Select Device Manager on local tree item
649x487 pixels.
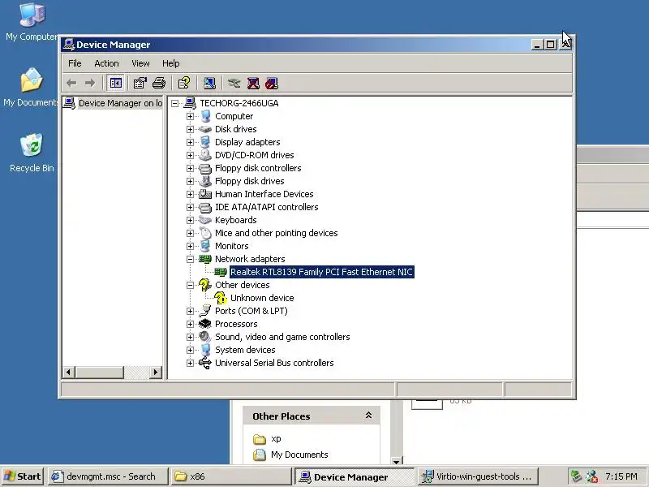coord(120,103)
